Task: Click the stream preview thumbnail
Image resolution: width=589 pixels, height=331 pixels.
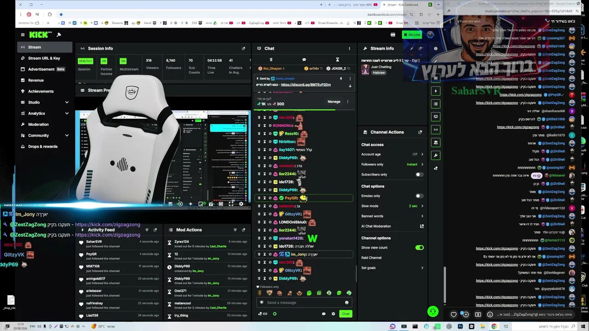Action: (163, 159)
